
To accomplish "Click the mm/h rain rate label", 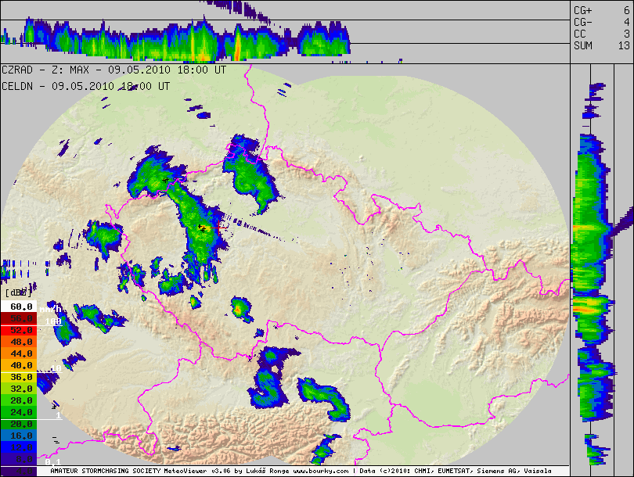I will click(x=51, y=310).
